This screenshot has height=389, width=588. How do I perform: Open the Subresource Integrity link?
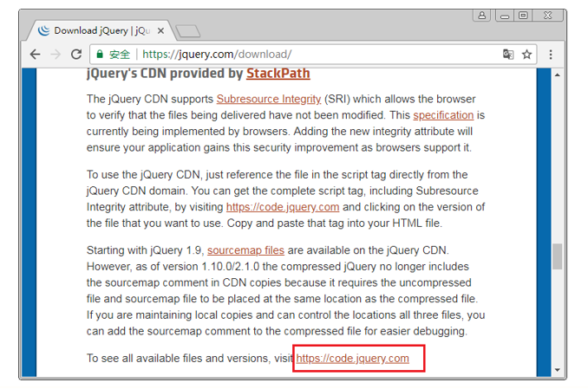coord(269,99)
